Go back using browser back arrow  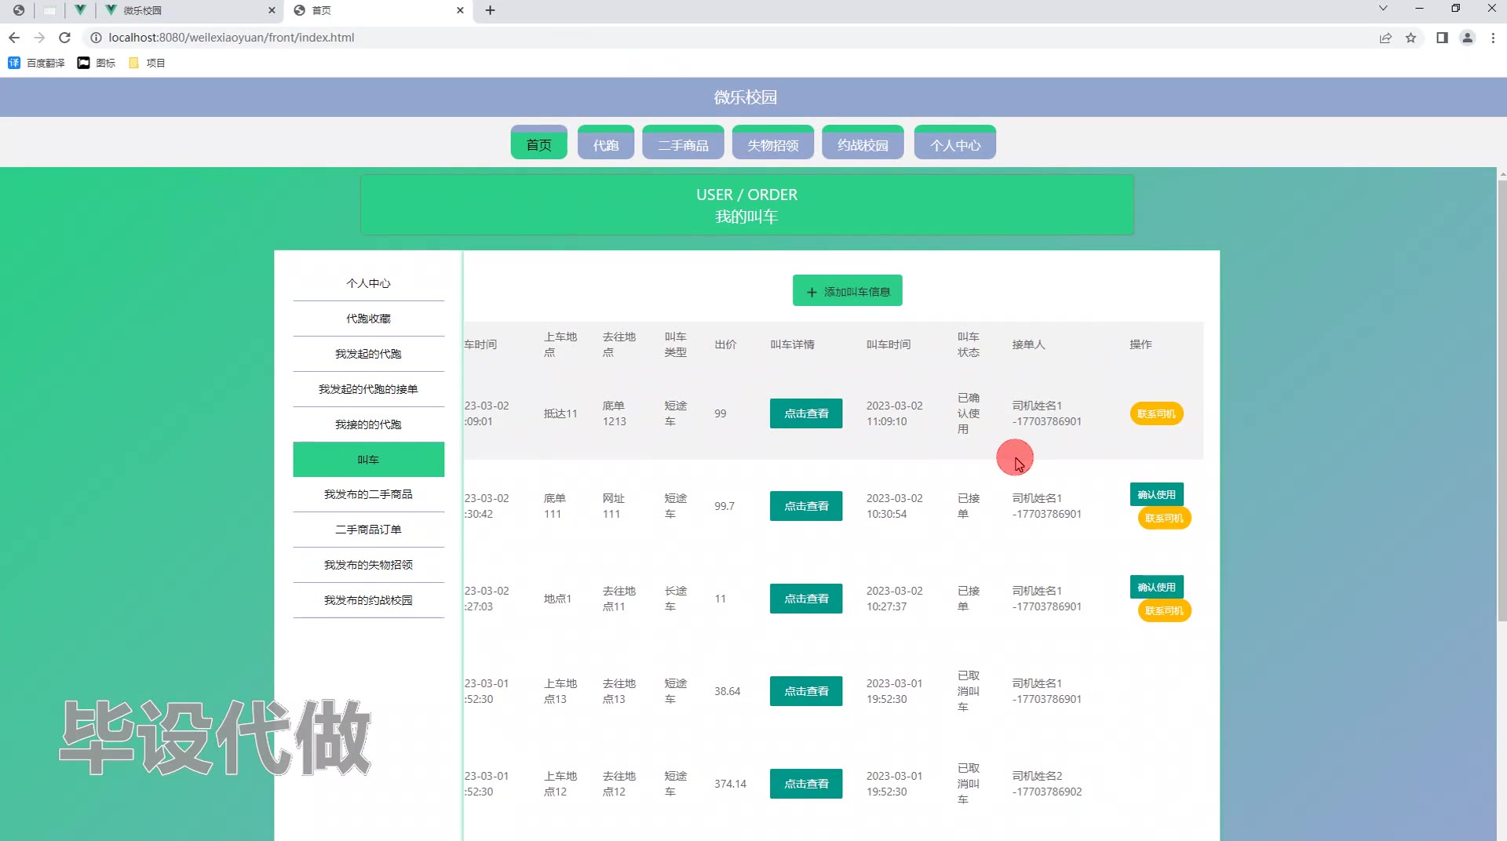click(x=14, y=38)
